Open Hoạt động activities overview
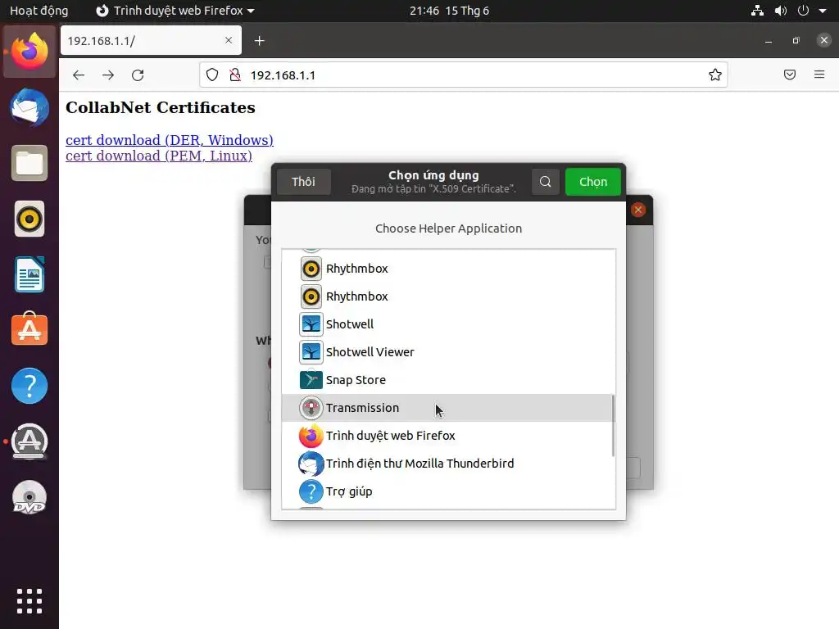The image size is (839, 629). 39,11
